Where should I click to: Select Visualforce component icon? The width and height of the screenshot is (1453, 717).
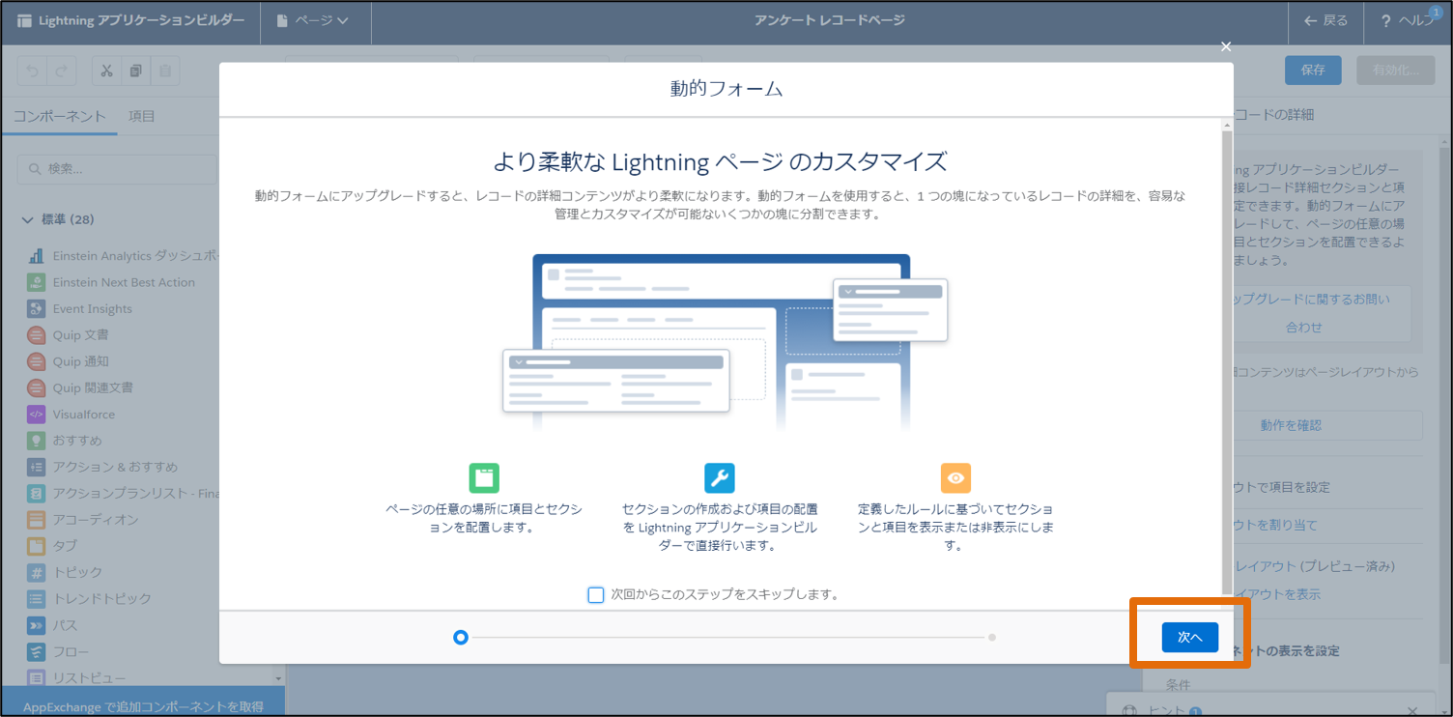36,414
